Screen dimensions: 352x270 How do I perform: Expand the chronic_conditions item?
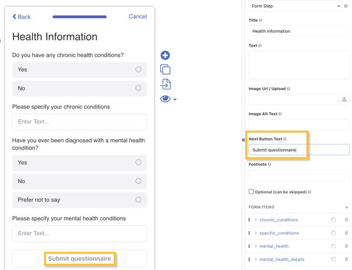(256, 220)
